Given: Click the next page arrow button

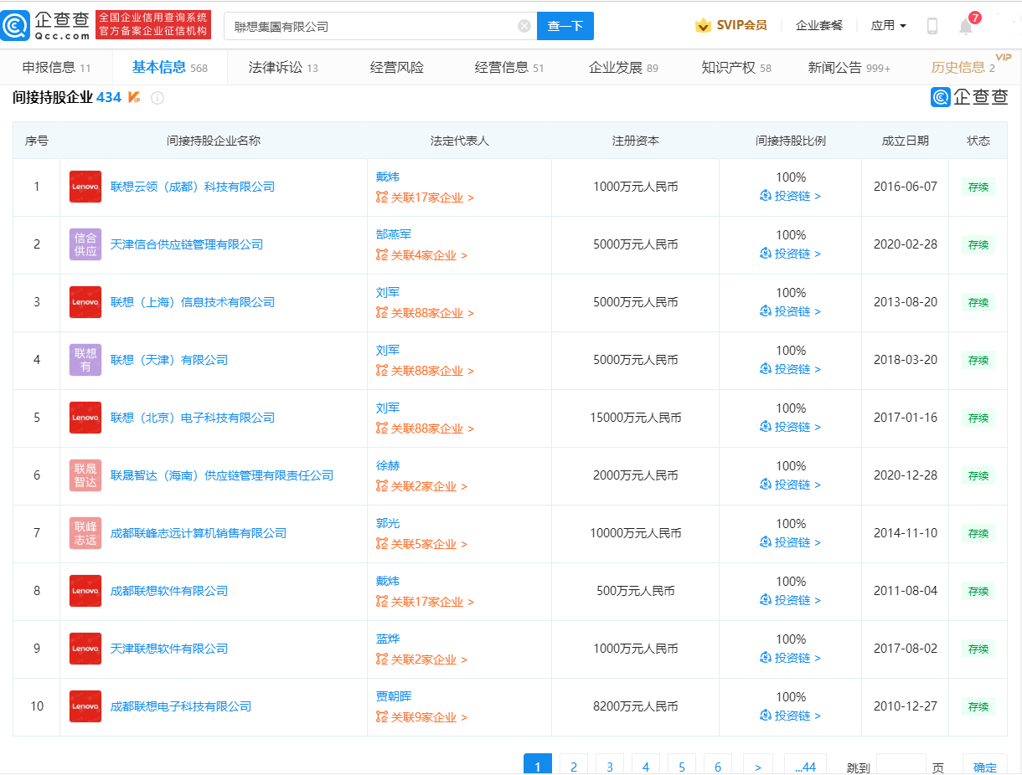Looking at the screenshot, I should pyautogui.click(x=758, y=765).
